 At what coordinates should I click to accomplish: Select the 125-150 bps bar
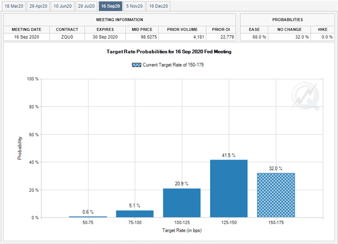228,189
